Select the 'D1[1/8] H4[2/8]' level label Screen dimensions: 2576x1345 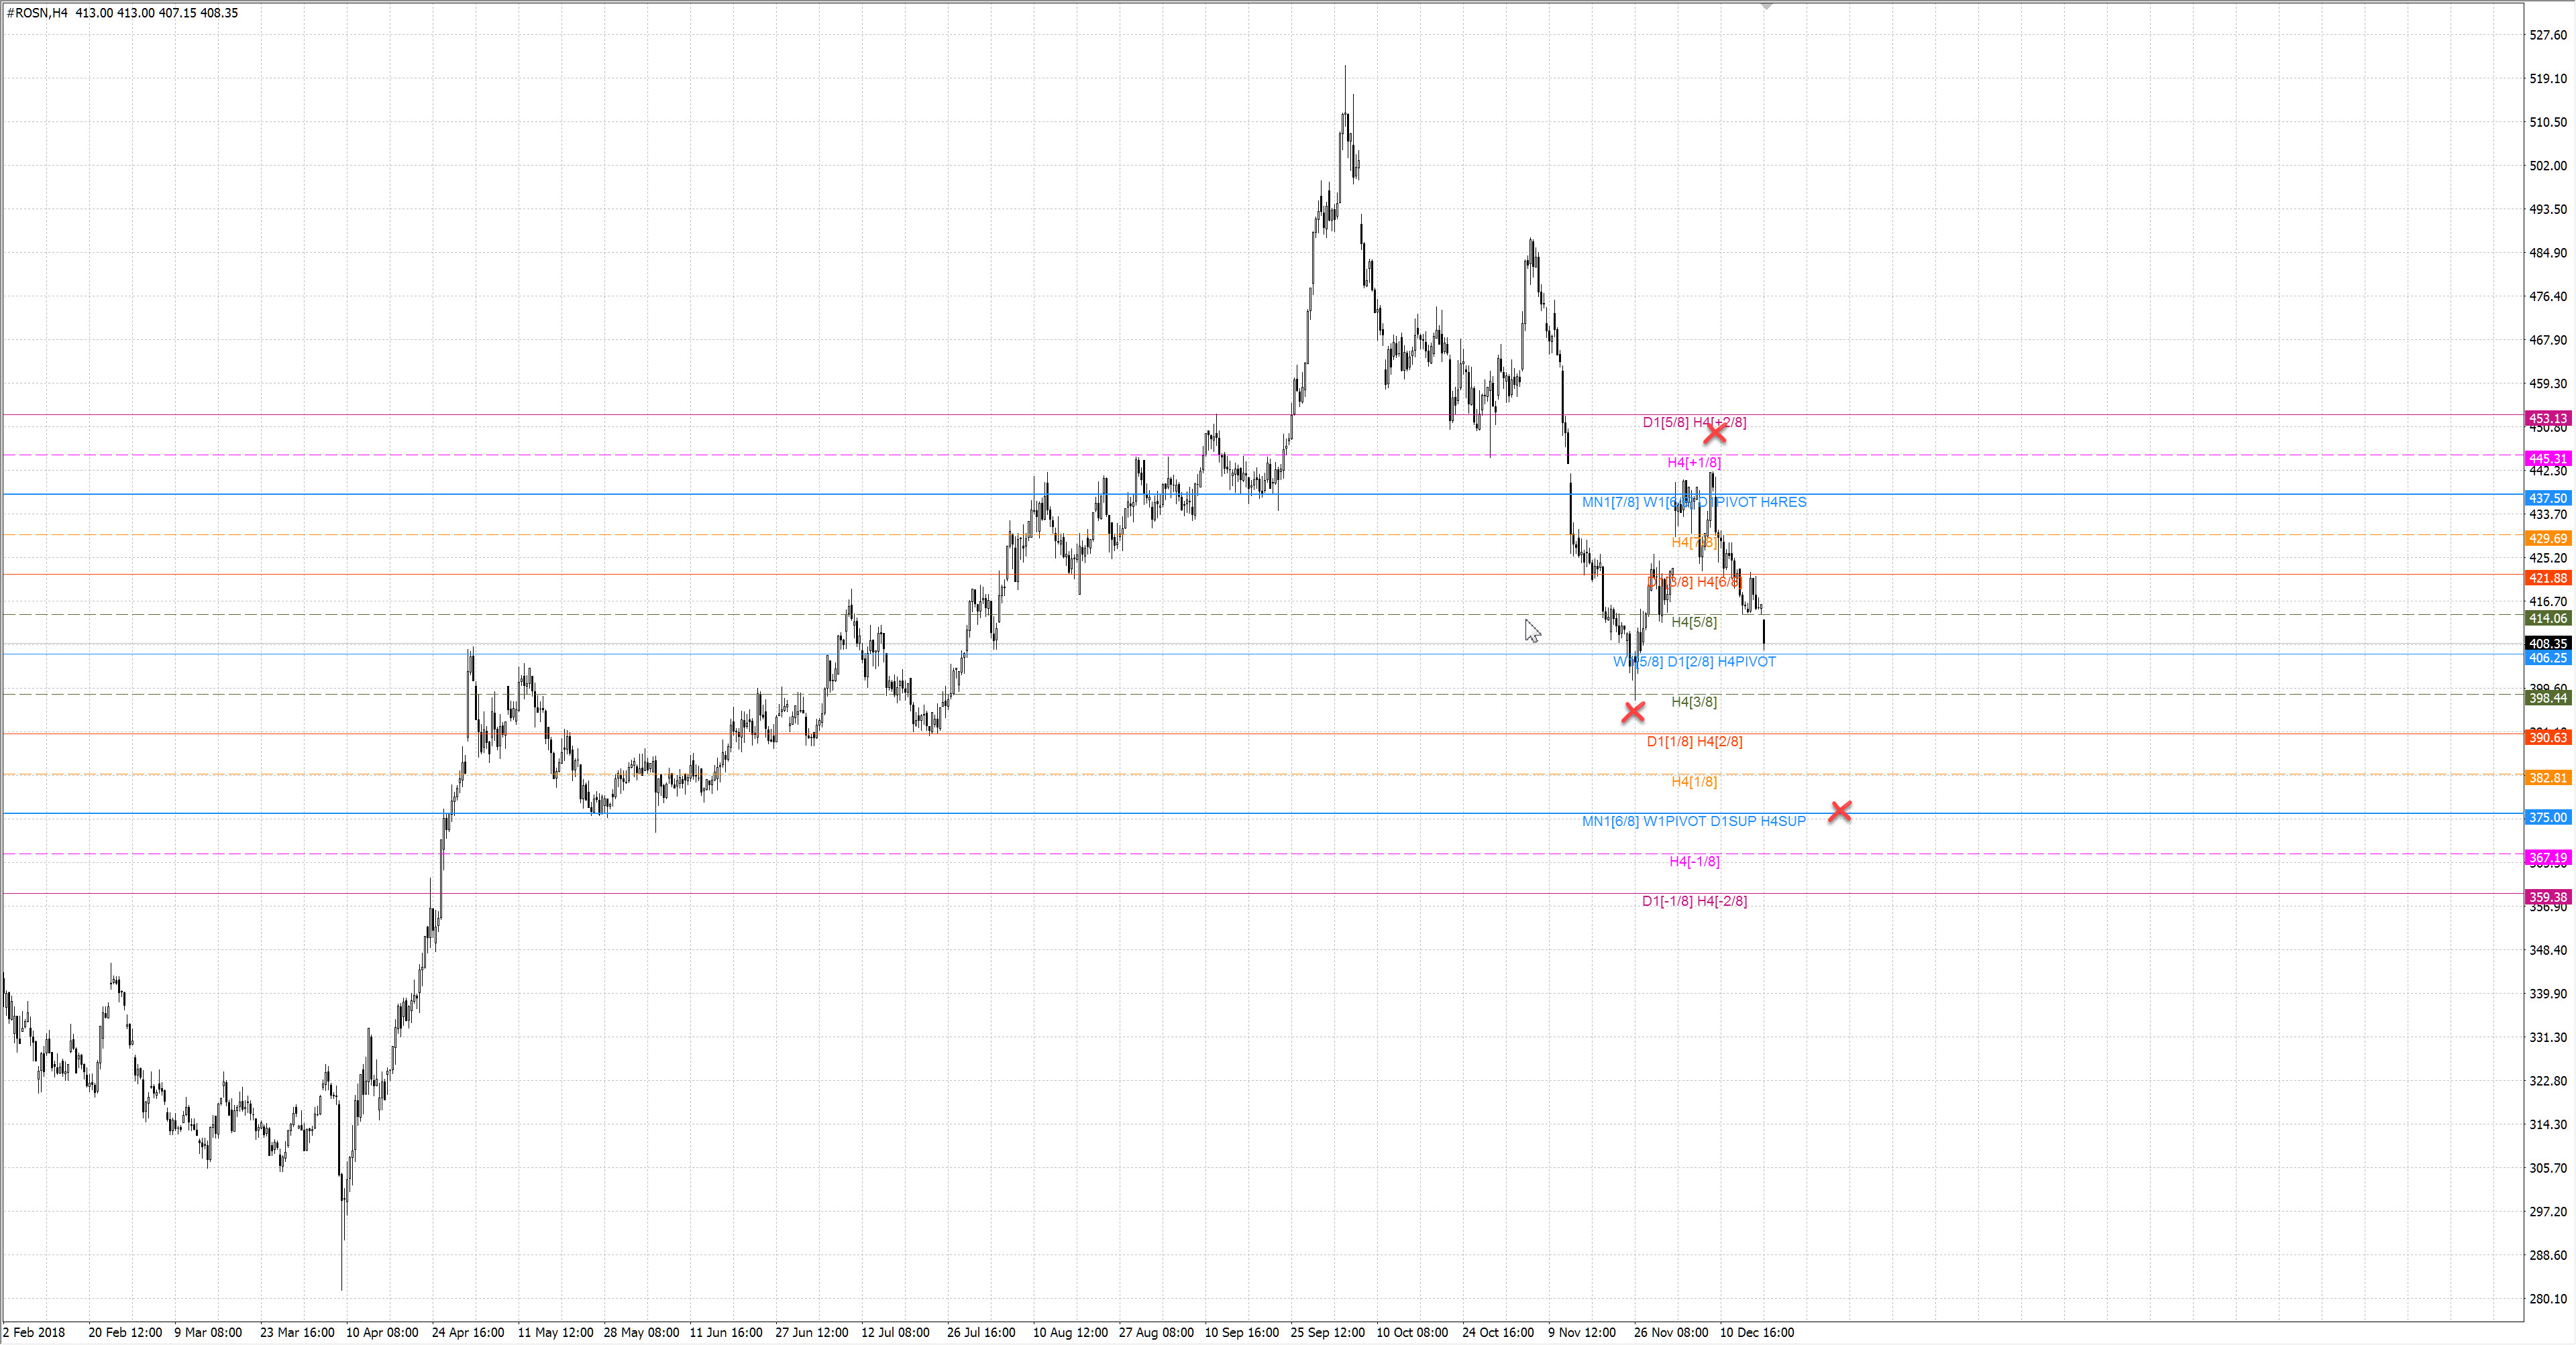click(x=1694, y=742)
